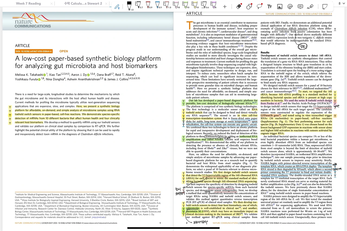The image size is (347, 231).
Task: Click the ARTICLE header on the right page
Action: (194, 13)
